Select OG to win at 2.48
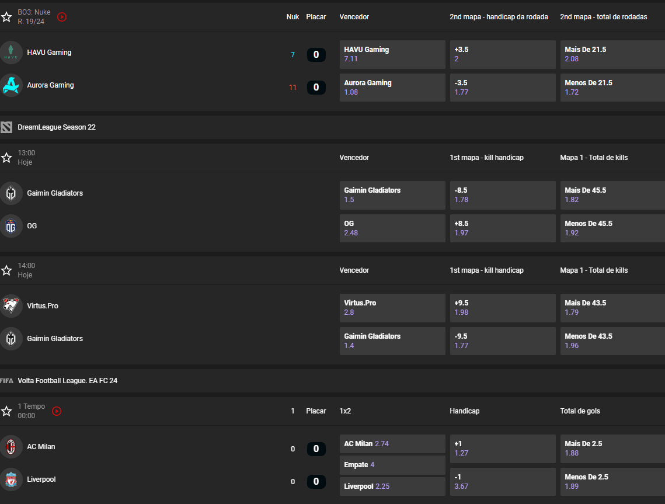 pyautogui.click(x=392, y=228)
